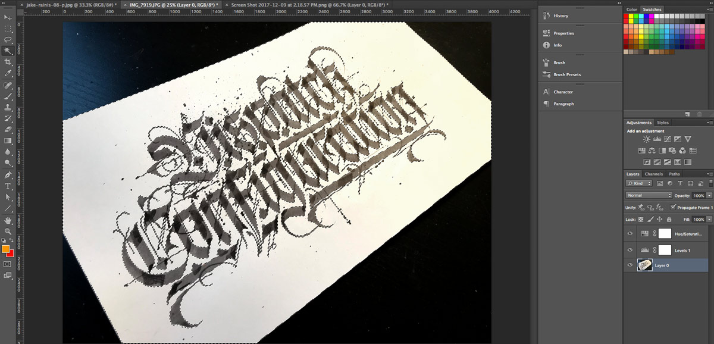714x344 pixels.
Task: Create new swatch in Swatches panel
Action: pos(687,114)
